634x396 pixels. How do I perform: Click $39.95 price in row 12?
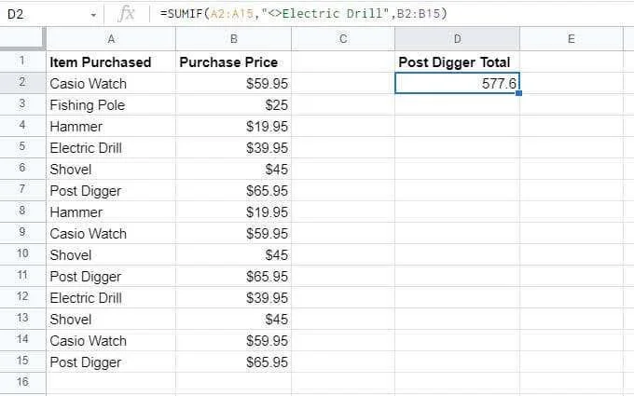pos(233,297)
